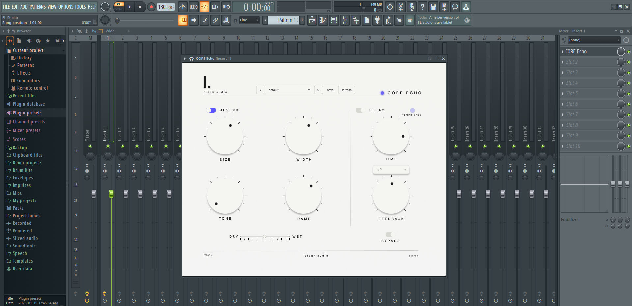The width and height of the screenshot is (632, 306).
Task: Click the Render/export download icon
Action: click(466, 7)
